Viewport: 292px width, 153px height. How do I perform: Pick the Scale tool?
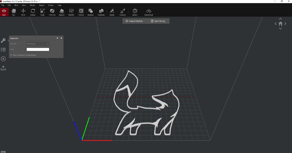tap(42, 12)
